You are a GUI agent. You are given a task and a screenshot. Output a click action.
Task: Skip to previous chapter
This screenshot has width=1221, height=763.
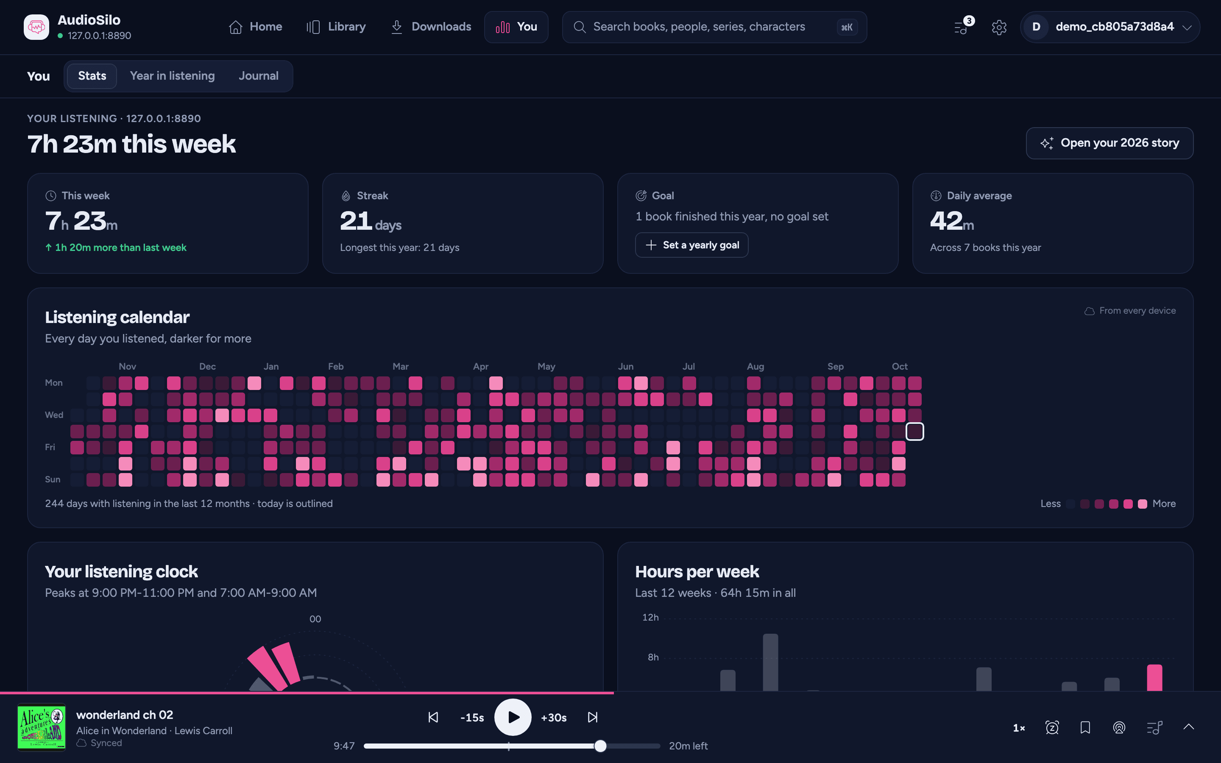[433, 717]
